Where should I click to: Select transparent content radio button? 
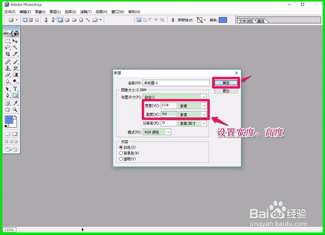coord(121,159)
